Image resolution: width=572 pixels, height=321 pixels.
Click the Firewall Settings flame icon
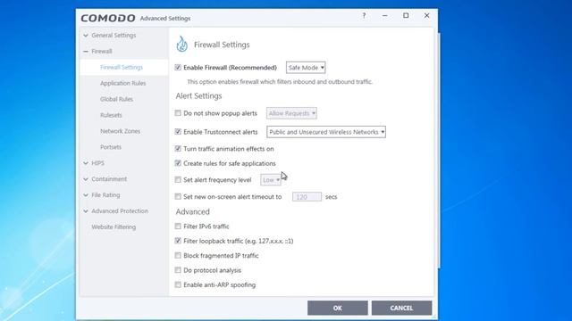click(181, 45)
